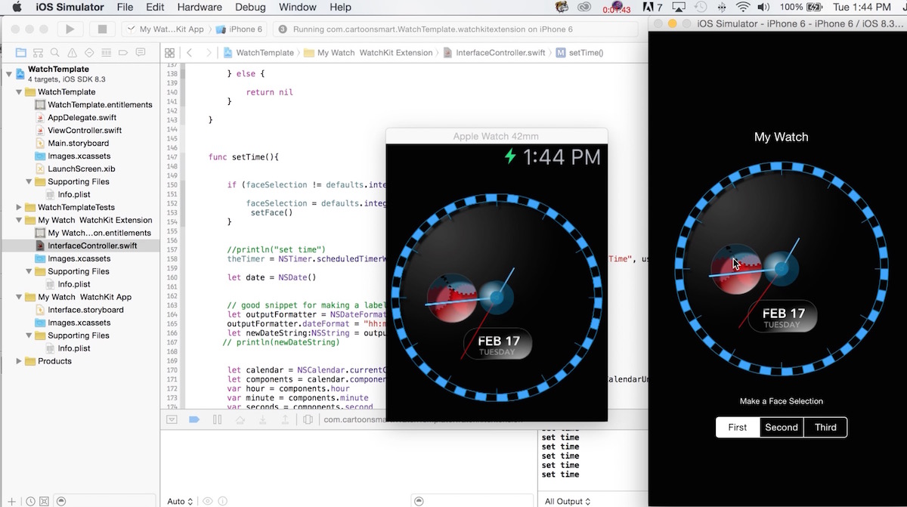Collapse Supporting Files under WatchTemplate

pos(29,181)
